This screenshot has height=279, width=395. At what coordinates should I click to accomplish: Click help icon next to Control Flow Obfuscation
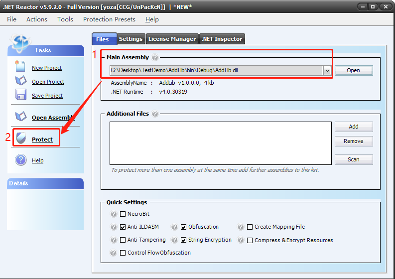pos(114,253)
